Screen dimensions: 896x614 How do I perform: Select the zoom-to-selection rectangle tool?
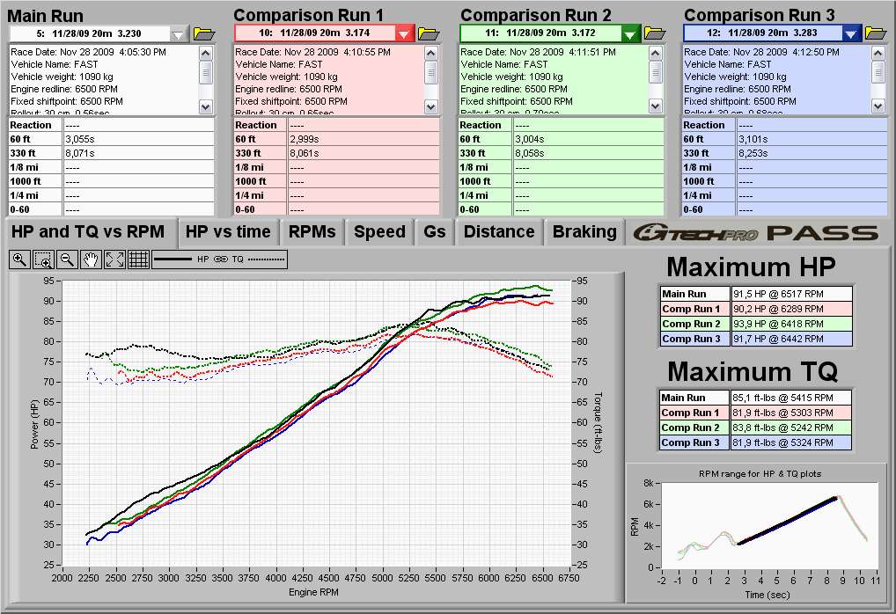click(43, 259)
